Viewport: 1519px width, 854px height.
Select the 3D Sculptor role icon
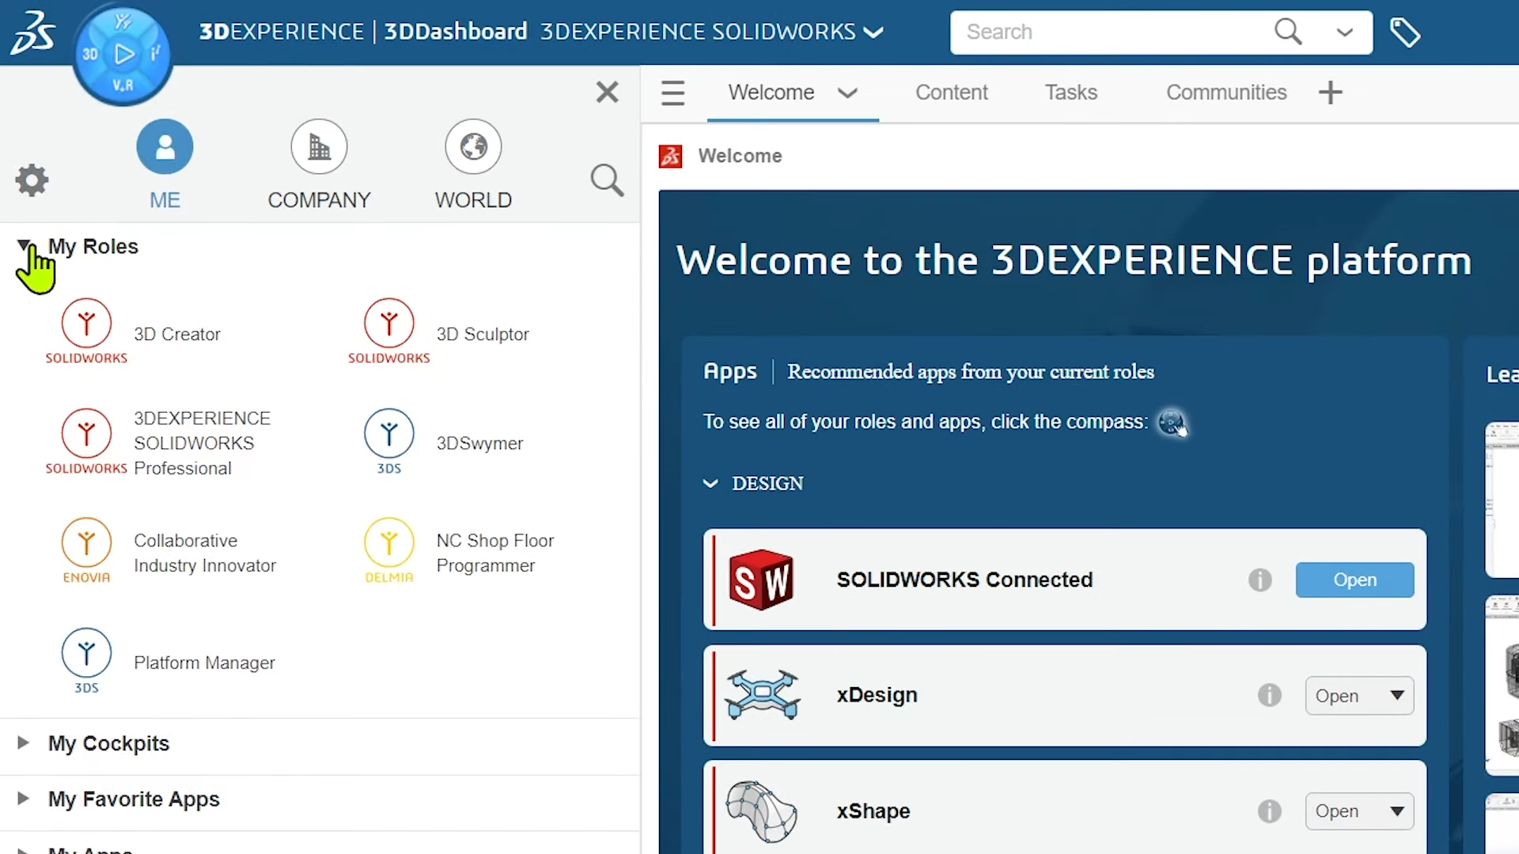click(x=389, y=331)
